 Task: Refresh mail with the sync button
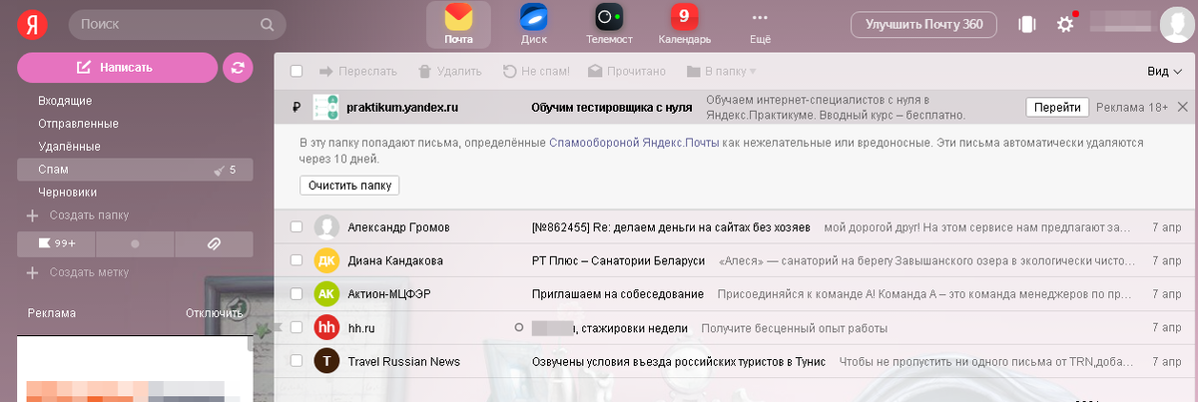(x=238, y=68)
